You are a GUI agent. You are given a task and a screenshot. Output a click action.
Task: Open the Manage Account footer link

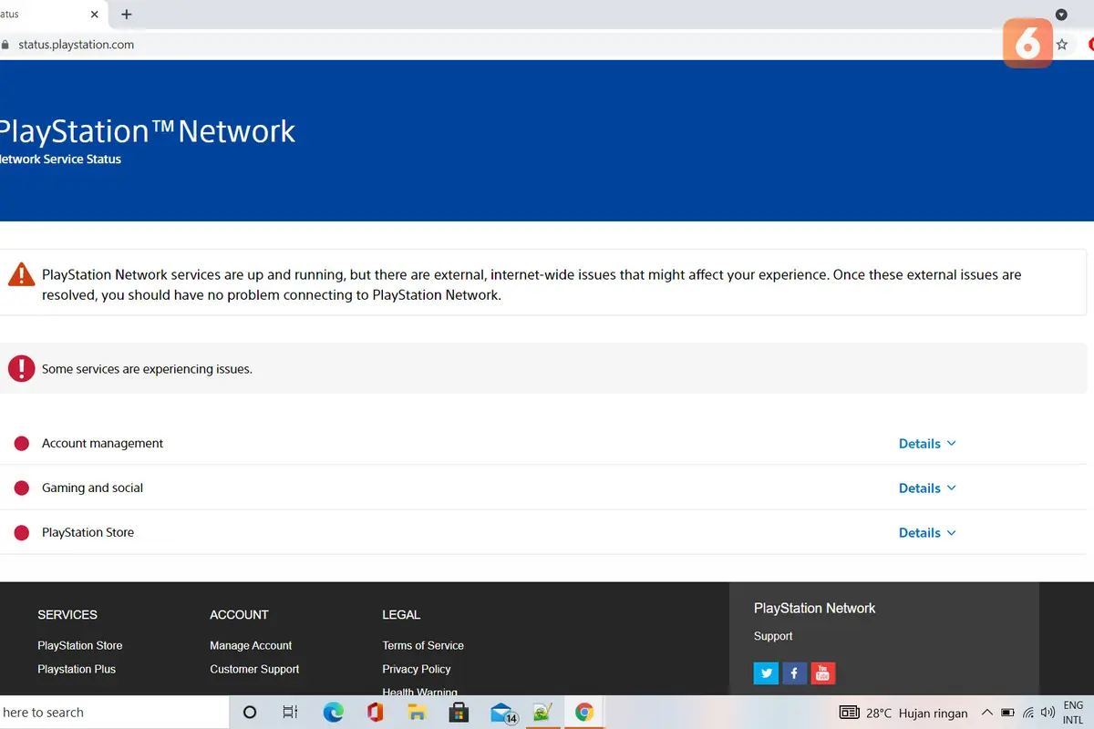click(251, 645)
